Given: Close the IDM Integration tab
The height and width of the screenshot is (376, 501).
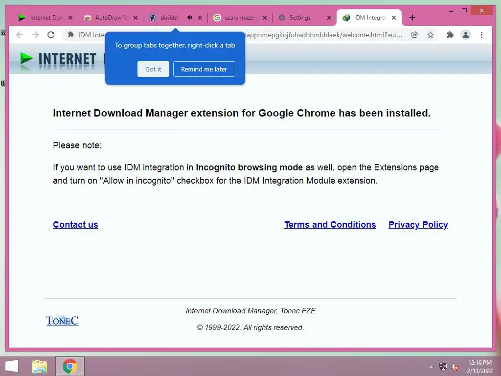Looking at the screenshot, I should coord(394,18).
